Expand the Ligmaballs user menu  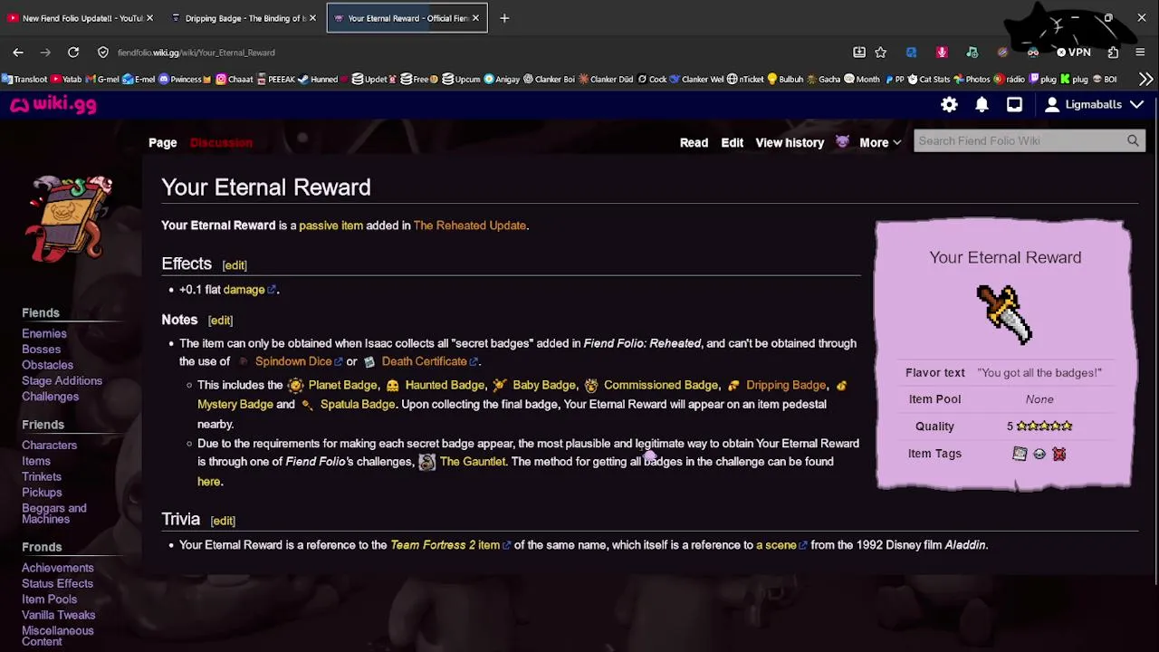[1093, 105]
